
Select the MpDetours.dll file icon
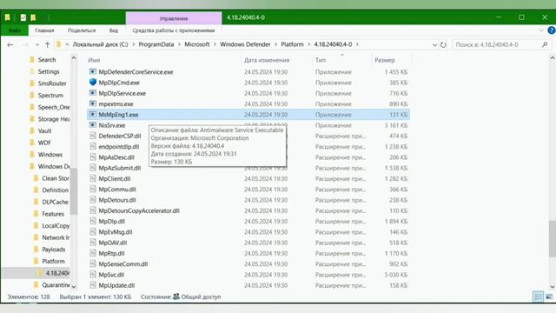tap(93, 200)
